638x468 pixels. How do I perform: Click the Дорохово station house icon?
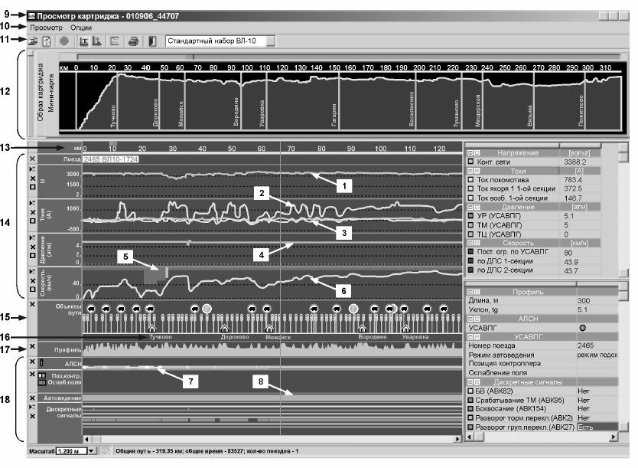(x=224, y=328)
